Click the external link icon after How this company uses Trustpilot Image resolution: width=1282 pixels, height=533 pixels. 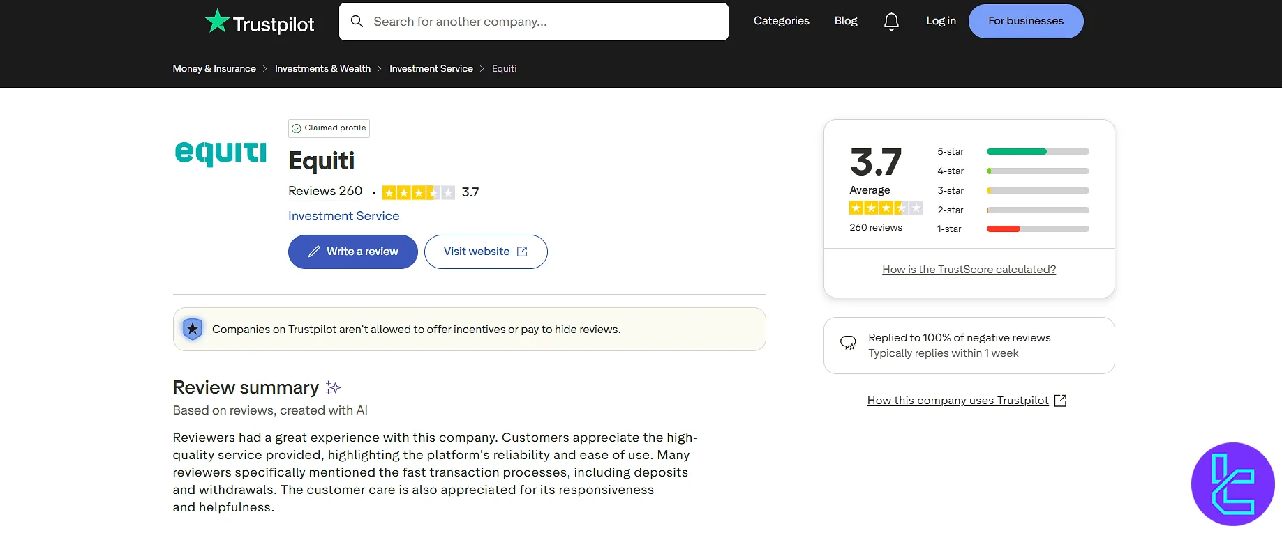pyautogui.click(x=1060, y=400)
